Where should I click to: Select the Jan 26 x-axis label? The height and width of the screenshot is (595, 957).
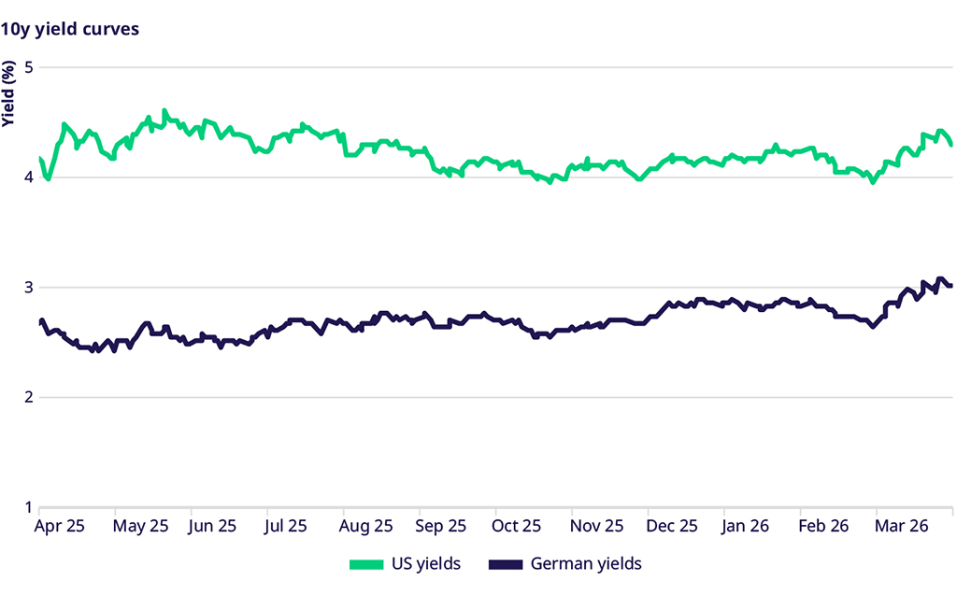[x=746, y=526]
